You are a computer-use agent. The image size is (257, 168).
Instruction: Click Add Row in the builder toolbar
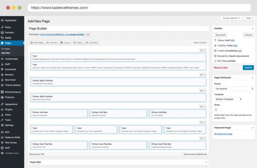tap(53, 43)
